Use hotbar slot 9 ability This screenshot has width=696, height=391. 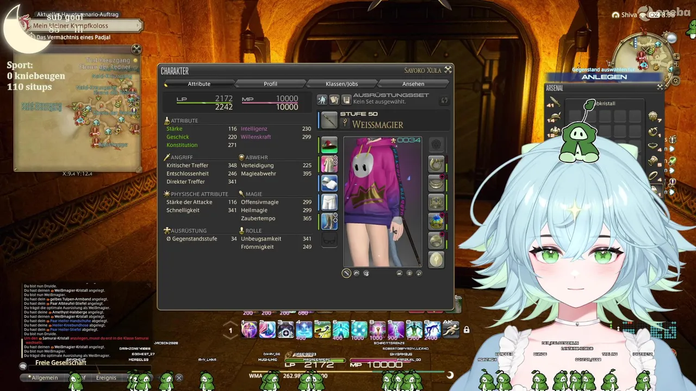click(x=396, y=330)
